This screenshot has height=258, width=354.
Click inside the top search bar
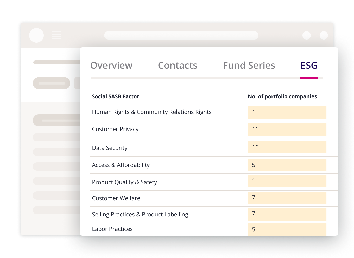point(181,35)
